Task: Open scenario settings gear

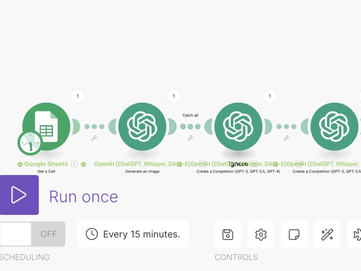Action: coord(261,234)
